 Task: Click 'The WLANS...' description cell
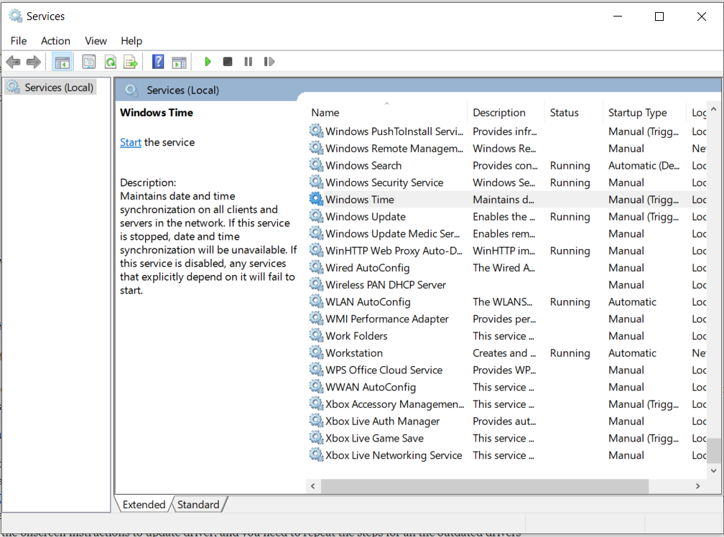point(502,302)
